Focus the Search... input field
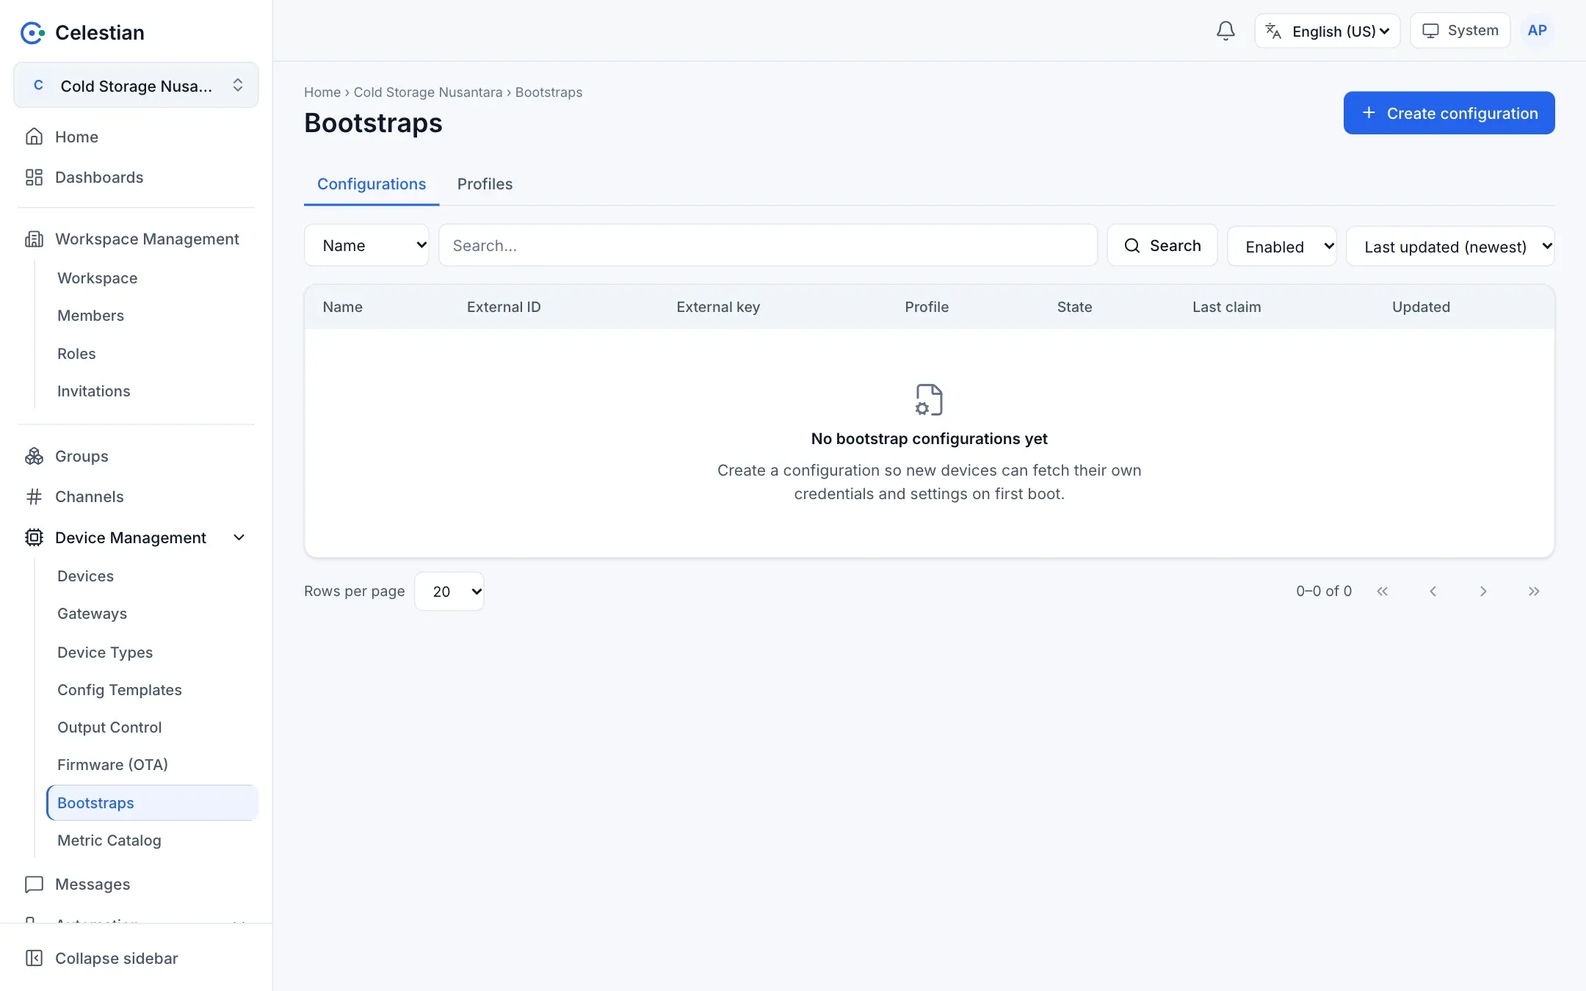1586x991 pixels. [x=768, y=245]
